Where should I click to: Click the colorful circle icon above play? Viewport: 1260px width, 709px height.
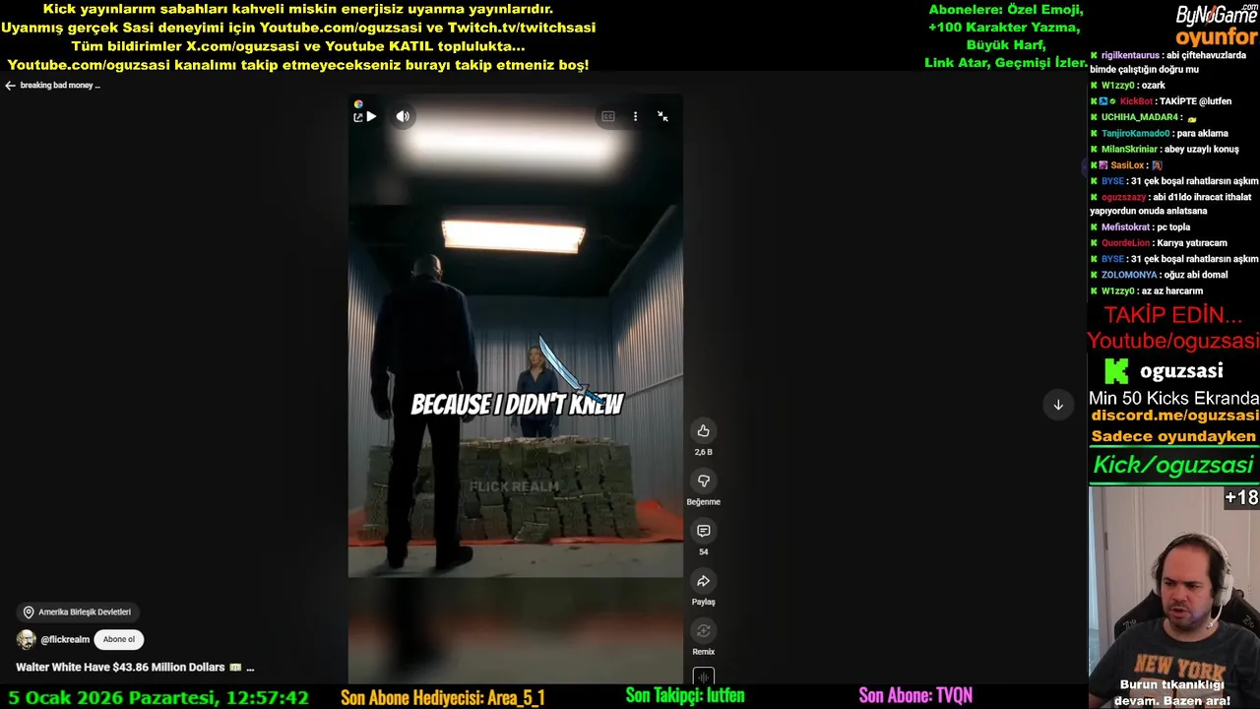point(358,104)
